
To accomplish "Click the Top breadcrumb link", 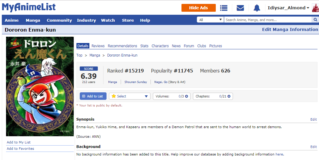I will coord(79,55).
